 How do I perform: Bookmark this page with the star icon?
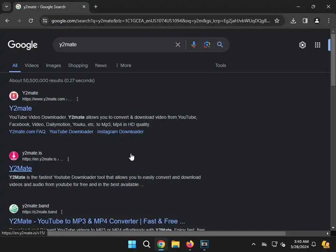tap(277, 21)
